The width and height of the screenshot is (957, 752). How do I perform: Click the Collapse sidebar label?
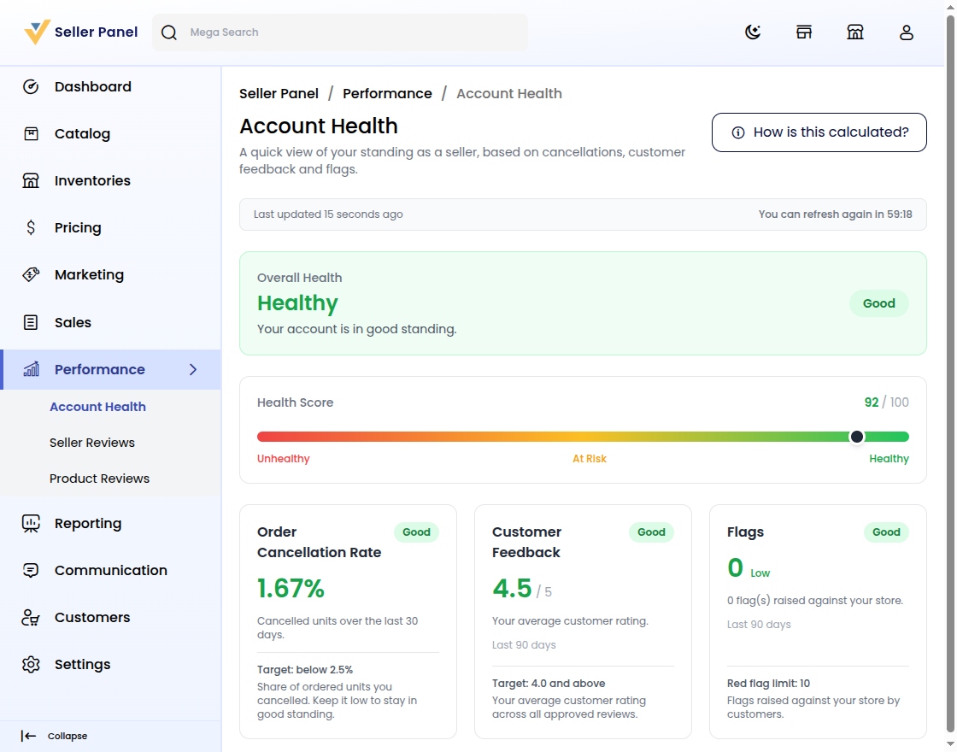[68, 736]
